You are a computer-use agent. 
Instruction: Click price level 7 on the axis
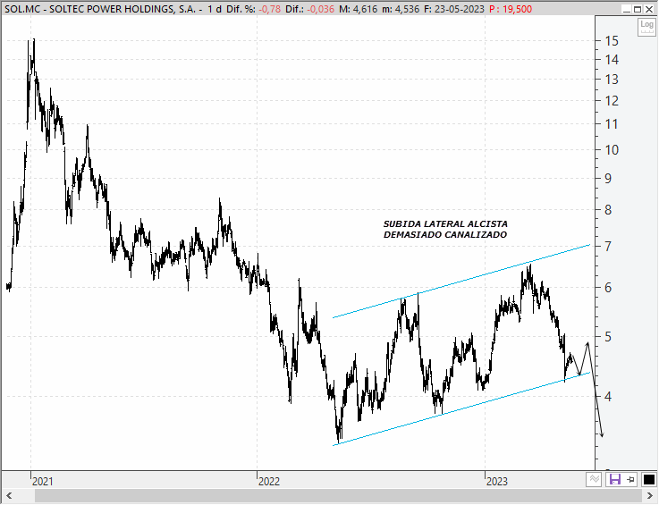coord(608,246)
